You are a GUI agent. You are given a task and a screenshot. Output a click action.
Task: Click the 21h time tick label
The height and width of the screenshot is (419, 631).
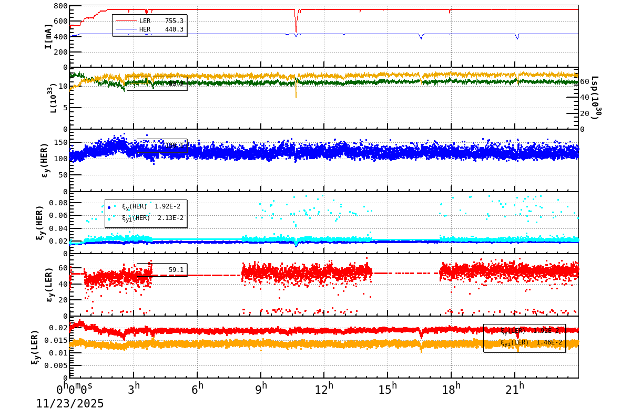click(514, 387)
